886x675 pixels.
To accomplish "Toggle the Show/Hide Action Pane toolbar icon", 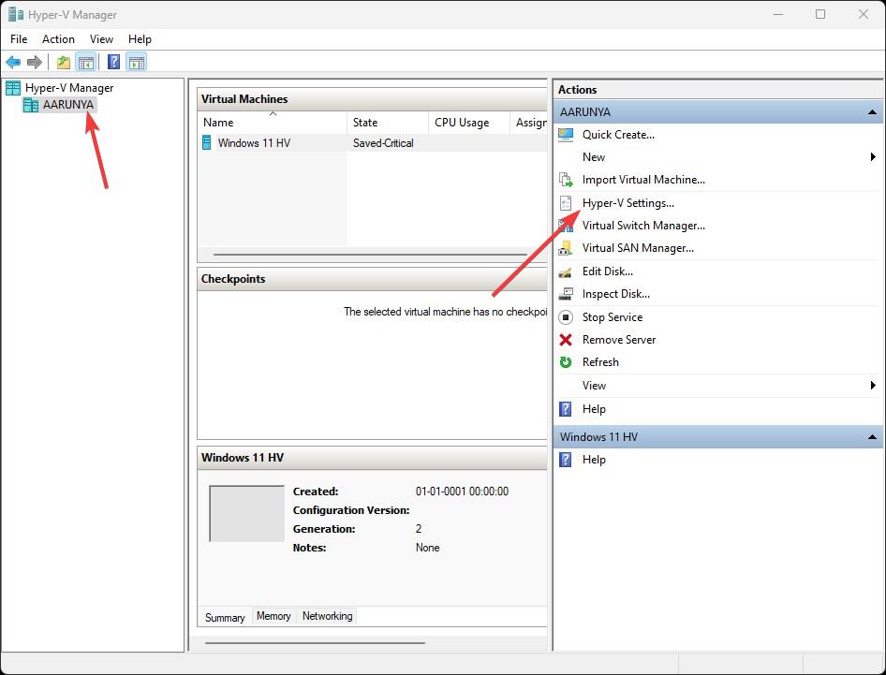I will point(136,62).
